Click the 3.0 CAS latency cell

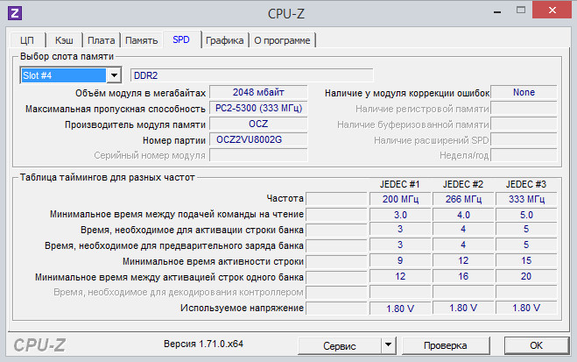tap(400, 215)
